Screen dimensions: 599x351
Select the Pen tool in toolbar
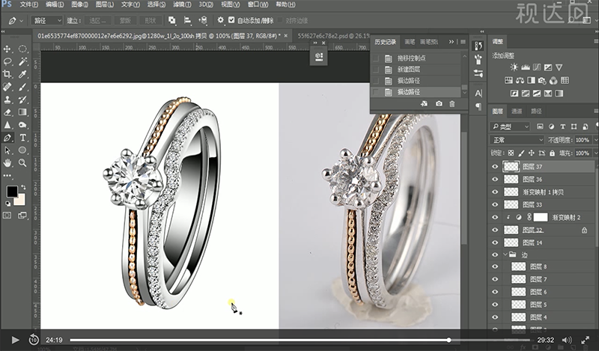coord(7,138)
